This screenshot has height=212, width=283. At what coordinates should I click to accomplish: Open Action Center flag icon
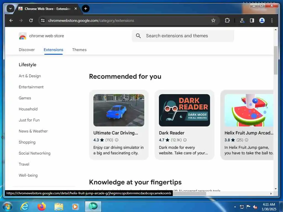[x=248, y=207]
